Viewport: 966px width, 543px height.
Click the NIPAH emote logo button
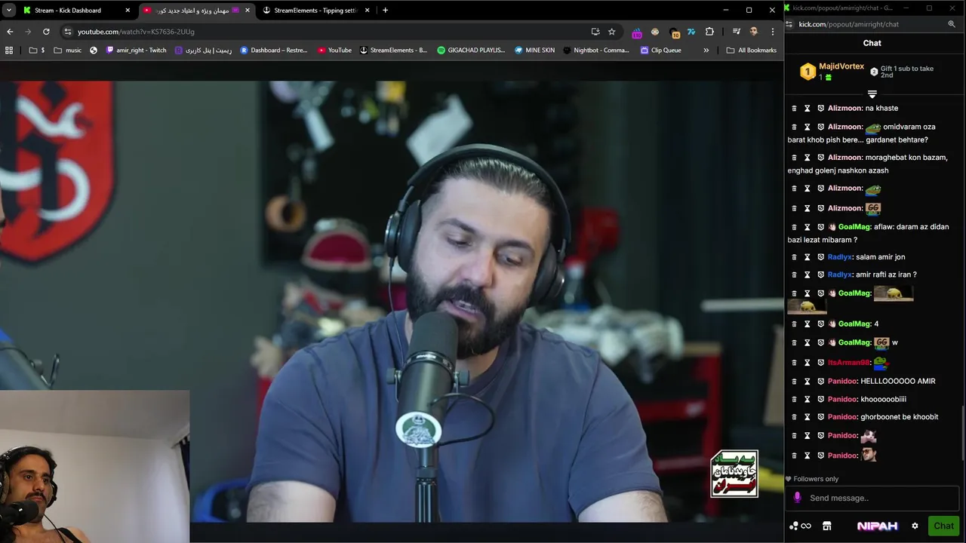pos(877,526)
